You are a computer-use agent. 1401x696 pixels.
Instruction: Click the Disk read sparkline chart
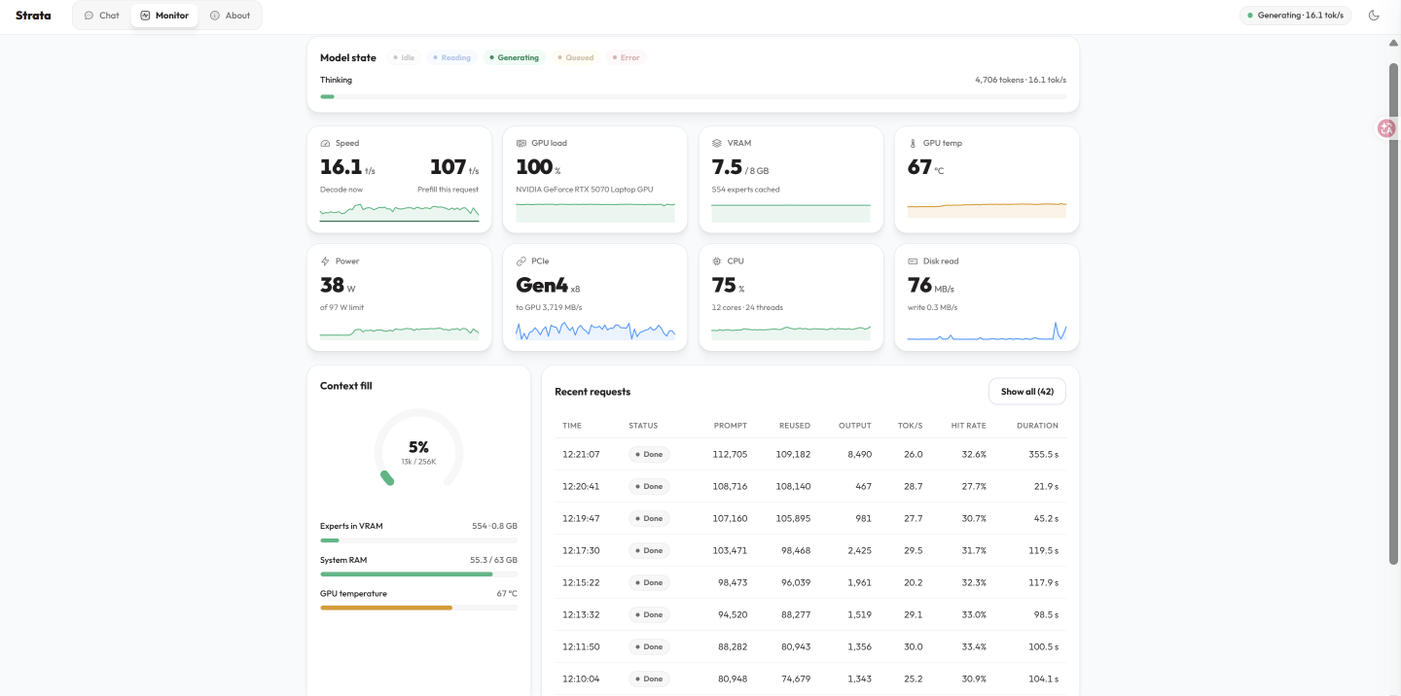[987, 331]
